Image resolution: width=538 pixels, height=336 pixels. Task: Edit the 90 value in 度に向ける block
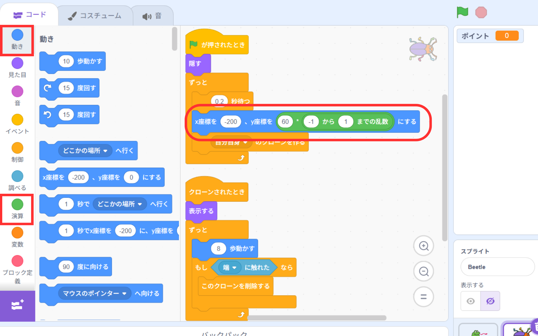(x=66, y=267)
